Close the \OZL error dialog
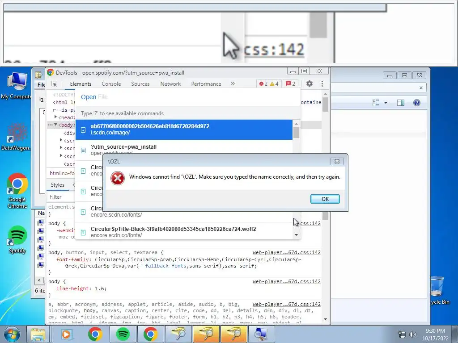This screenshot has width=458, height=343. point(337,161)
